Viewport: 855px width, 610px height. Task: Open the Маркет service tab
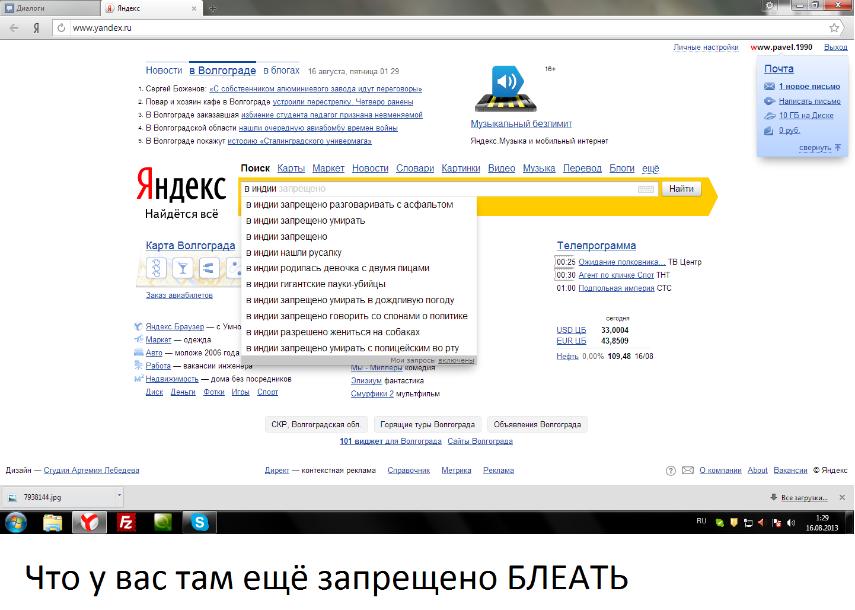point(328,169)
